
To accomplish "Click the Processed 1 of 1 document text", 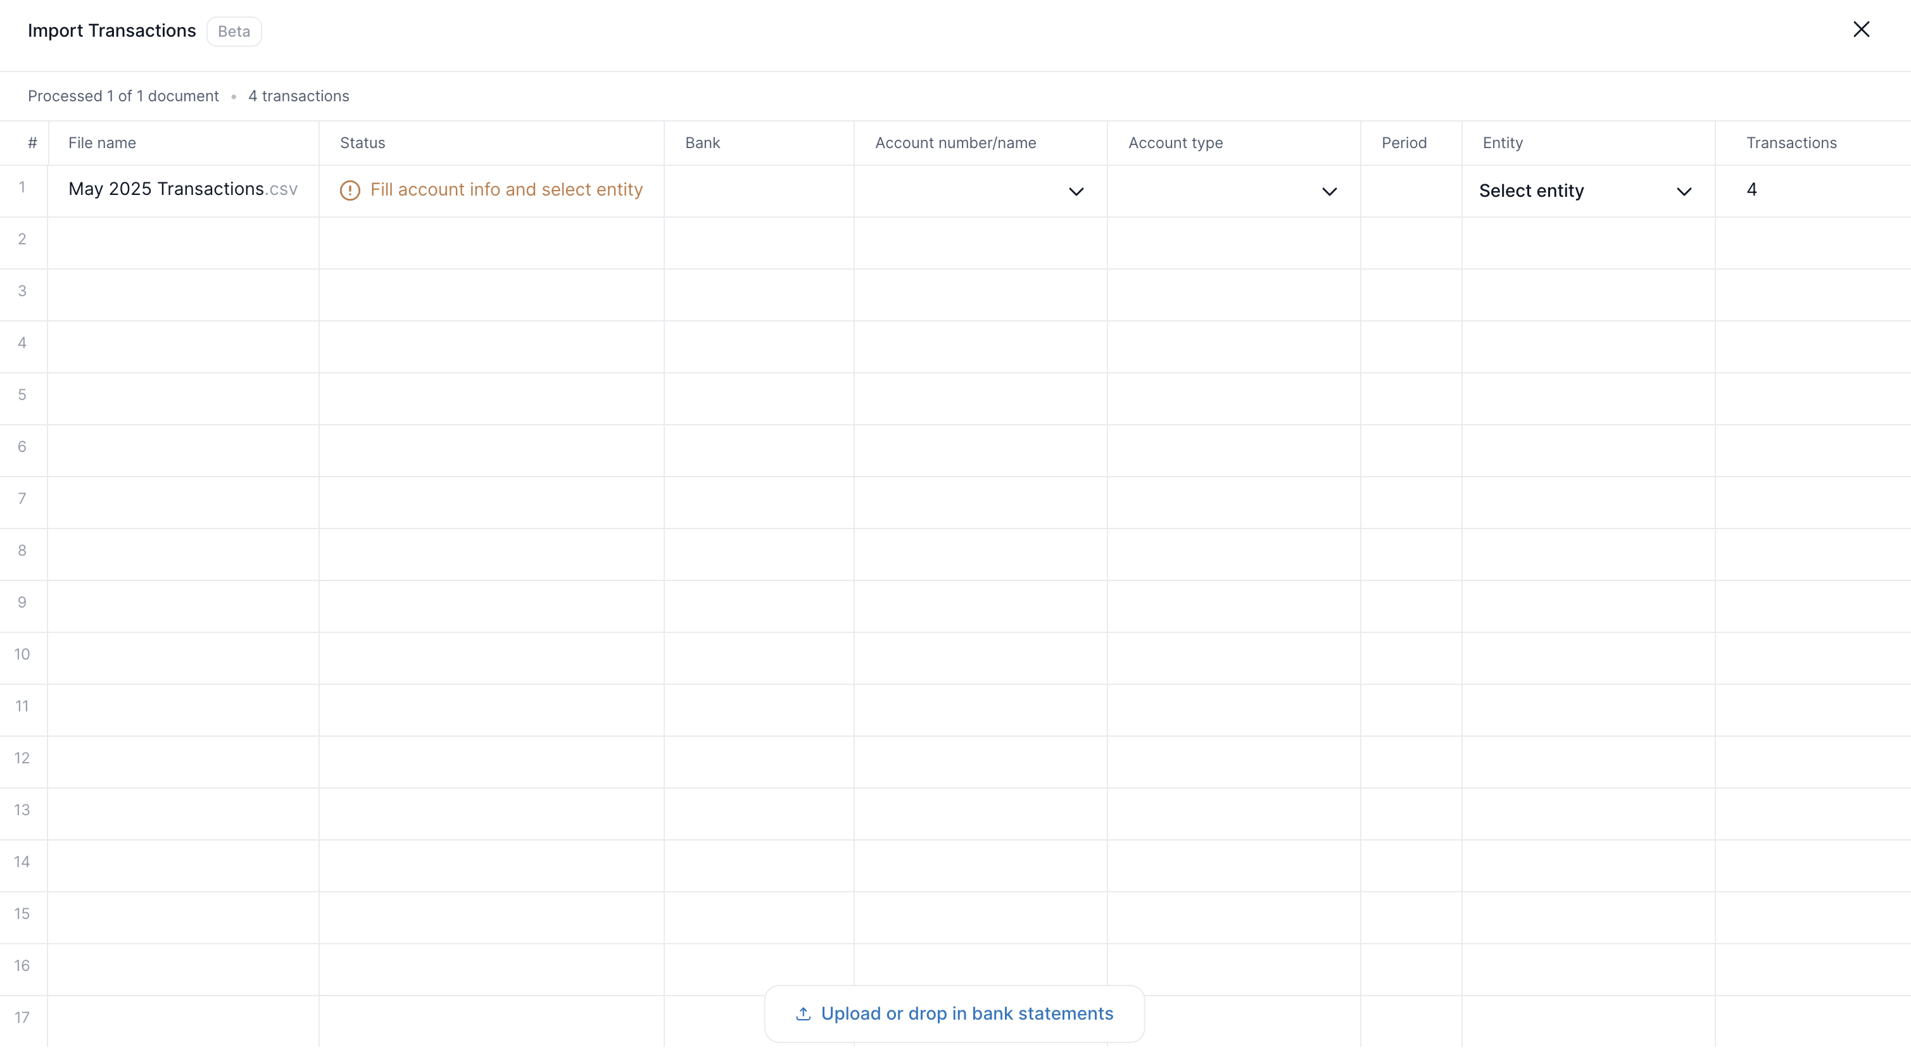I will 123,96.
